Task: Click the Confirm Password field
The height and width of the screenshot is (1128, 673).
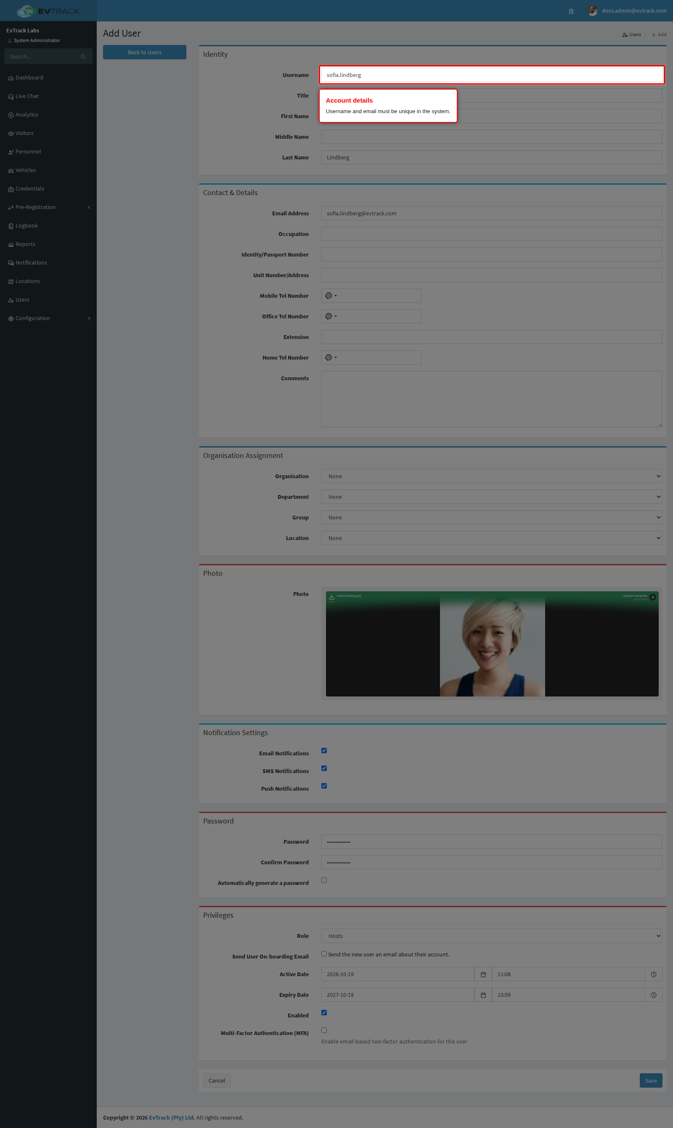Action: pos(492,862)
